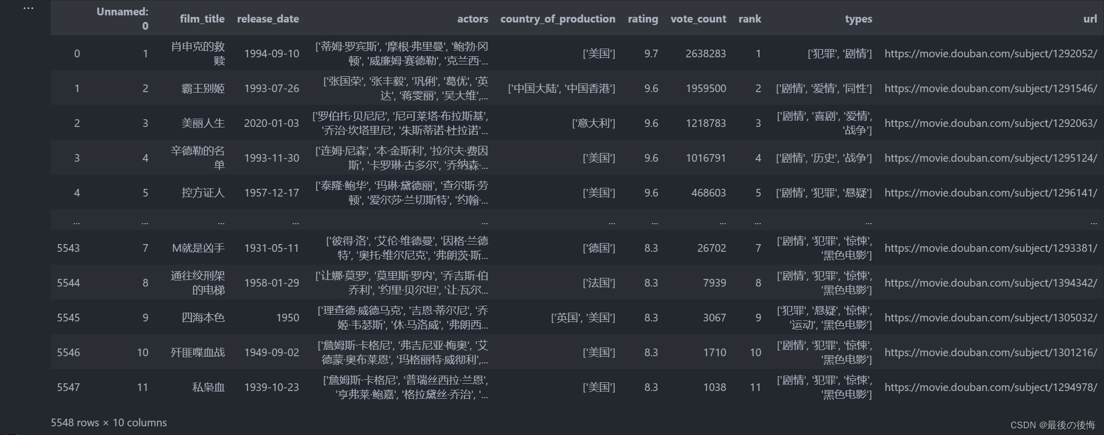Screen dimensions: 1104x435
Task: Select the actors column header
Action: coord(472,19)
